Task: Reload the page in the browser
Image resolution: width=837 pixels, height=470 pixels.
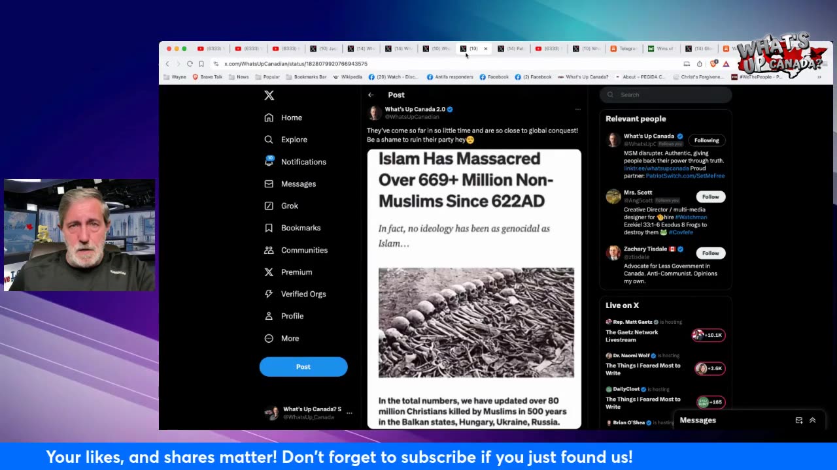Action: coord(190,64)
